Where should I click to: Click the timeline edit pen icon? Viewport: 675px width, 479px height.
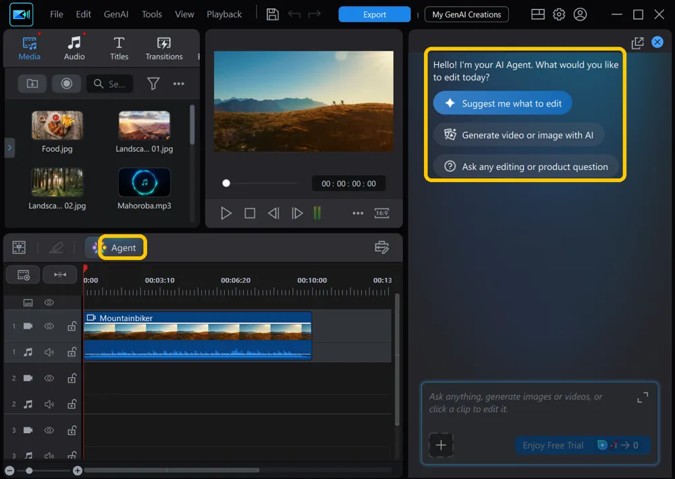coord(55,248)
